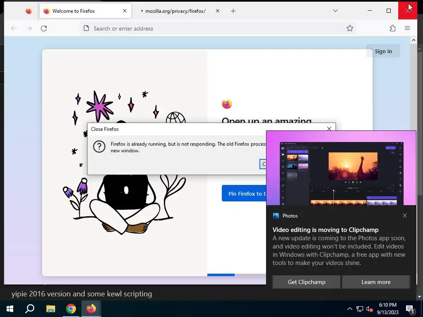Go forward with the forward arrow
423x317 pixels.
coord(29,28)
